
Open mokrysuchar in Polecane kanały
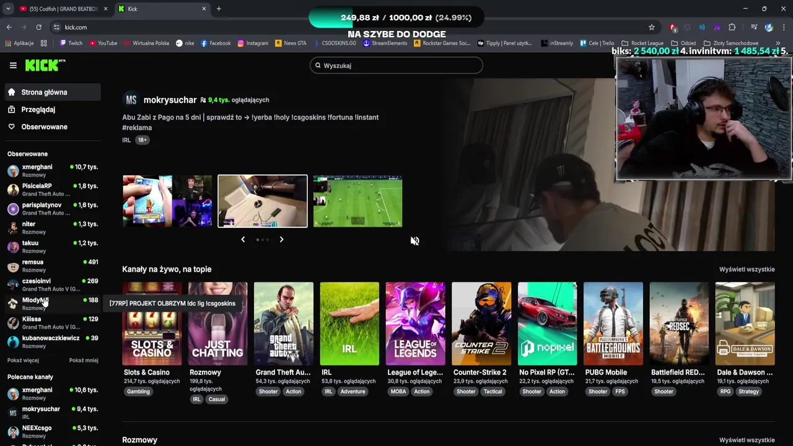[53, 413]
